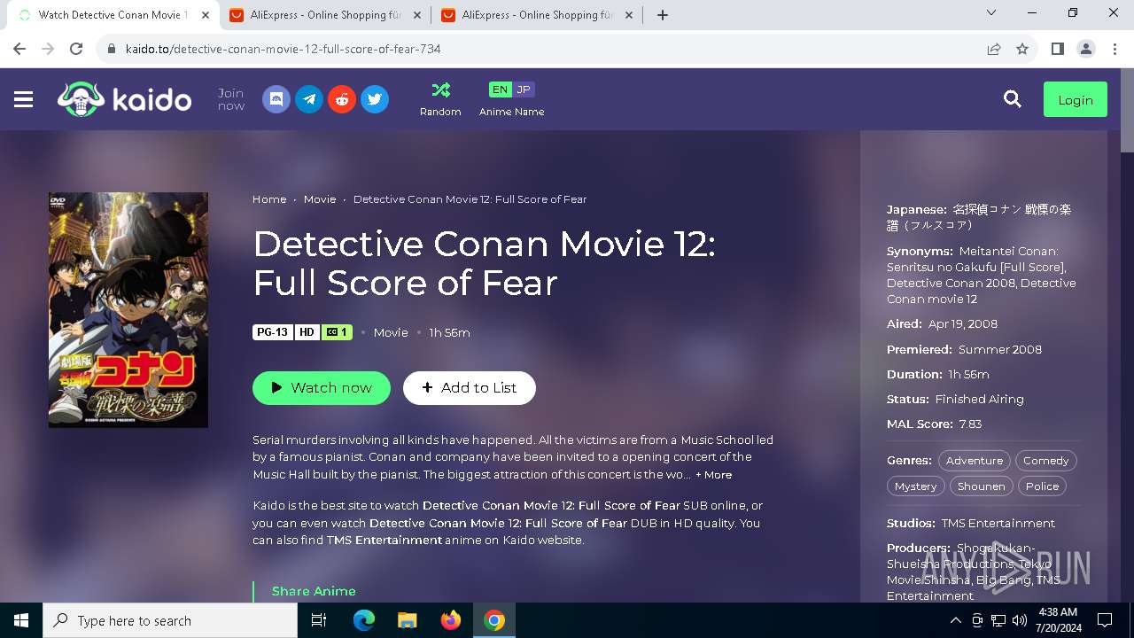Open the Twitter profile icon
1134x638 pixels.
coord(375,99)
